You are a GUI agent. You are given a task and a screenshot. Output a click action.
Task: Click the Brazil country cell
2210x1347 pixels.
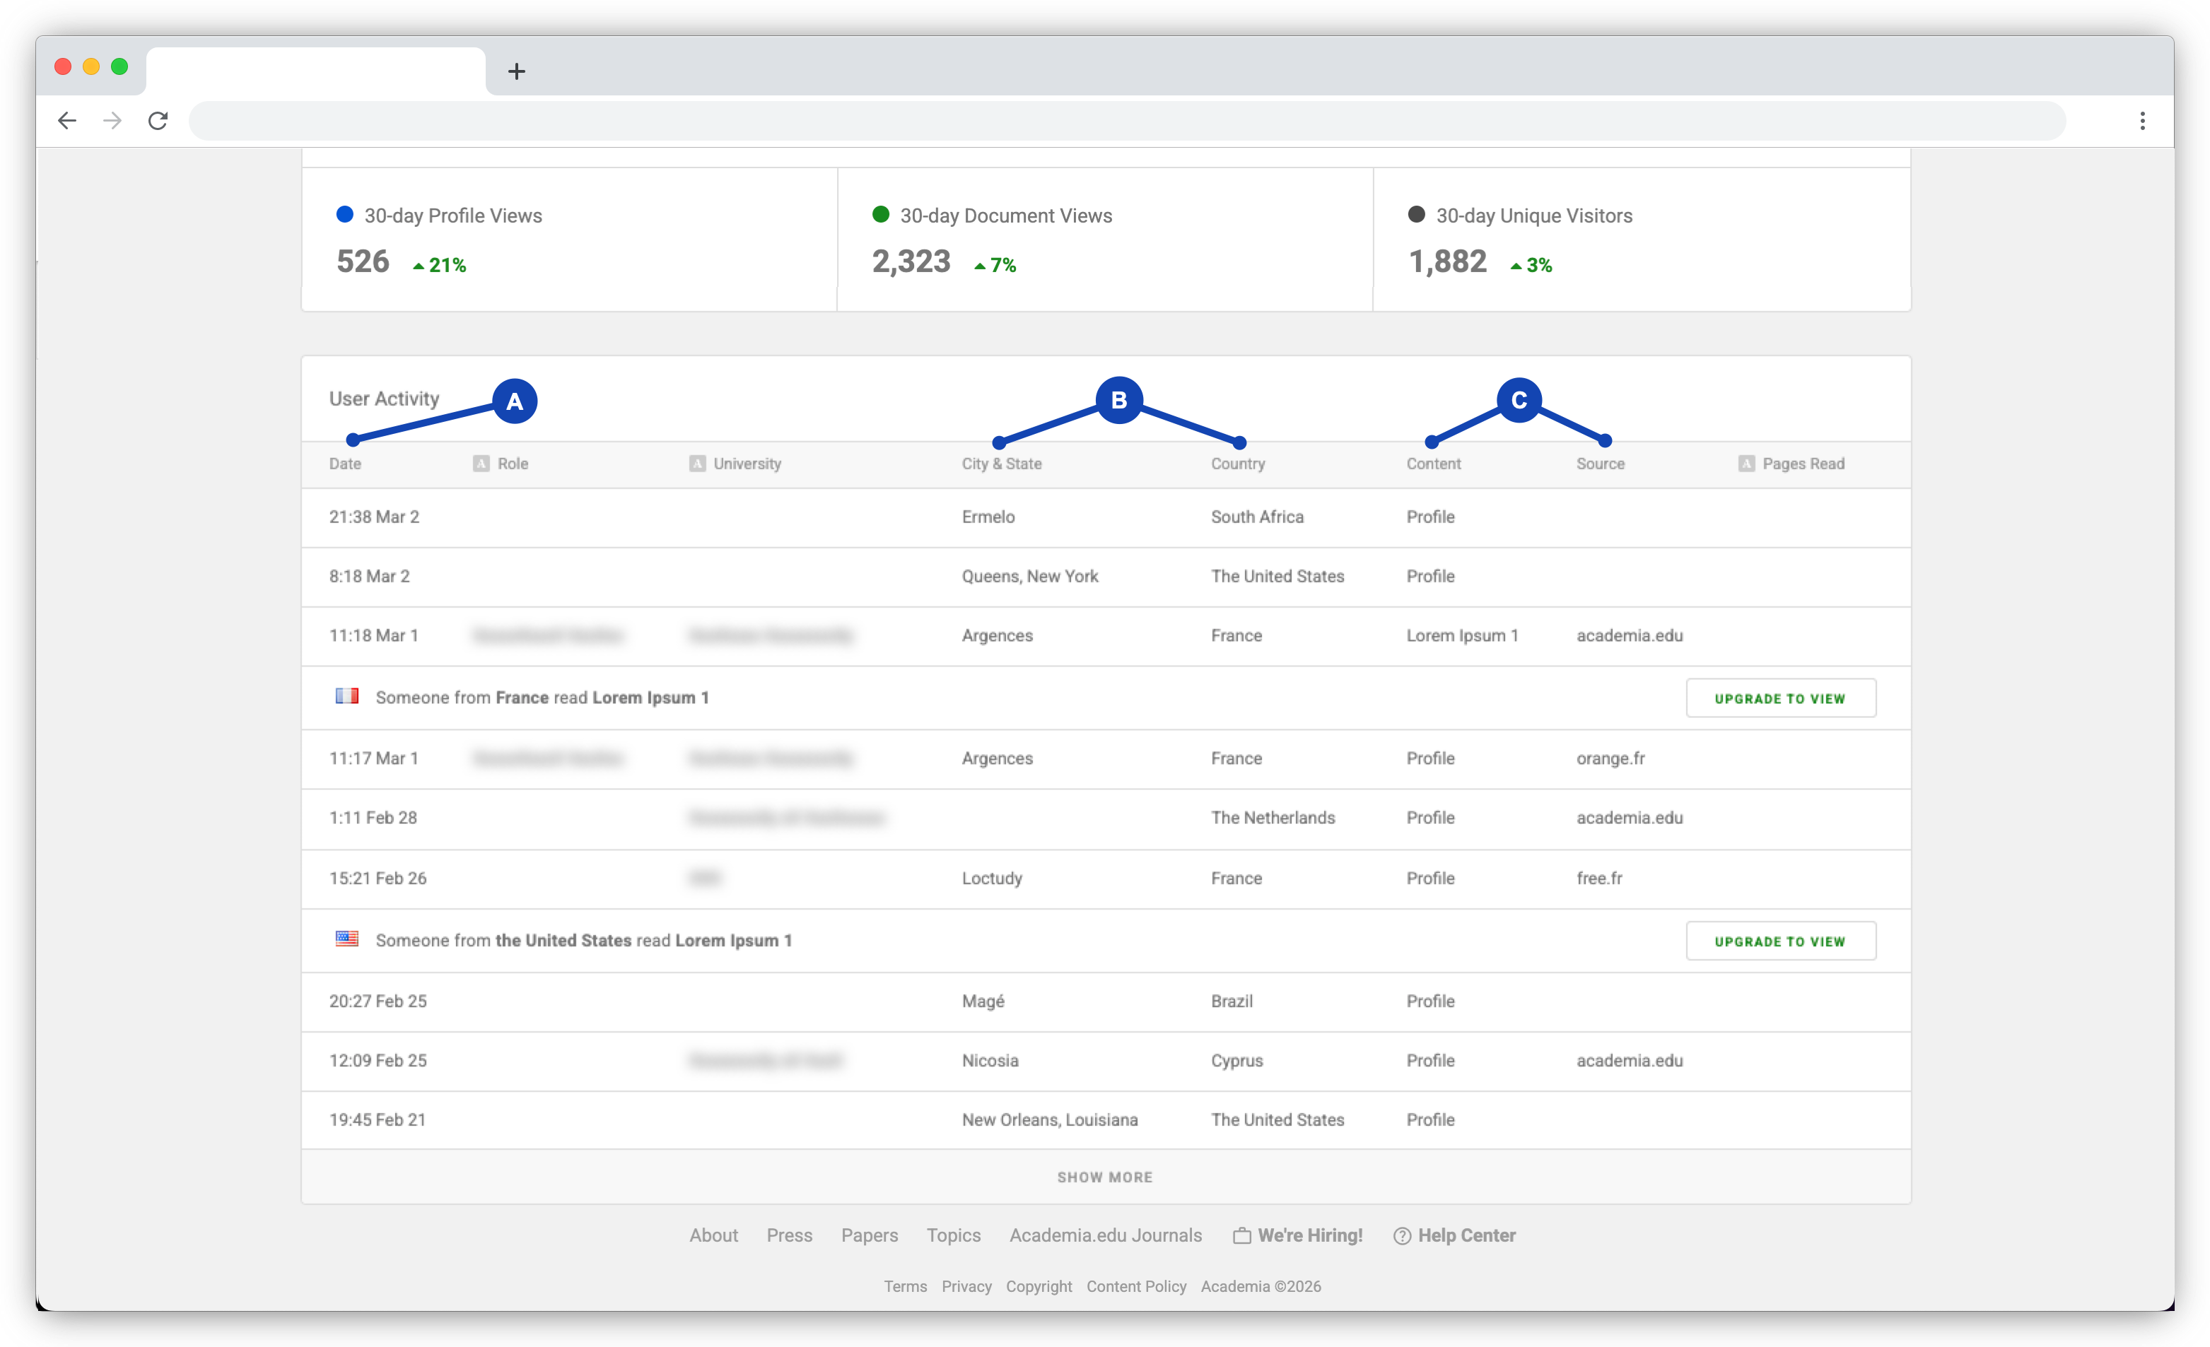1232,1001
